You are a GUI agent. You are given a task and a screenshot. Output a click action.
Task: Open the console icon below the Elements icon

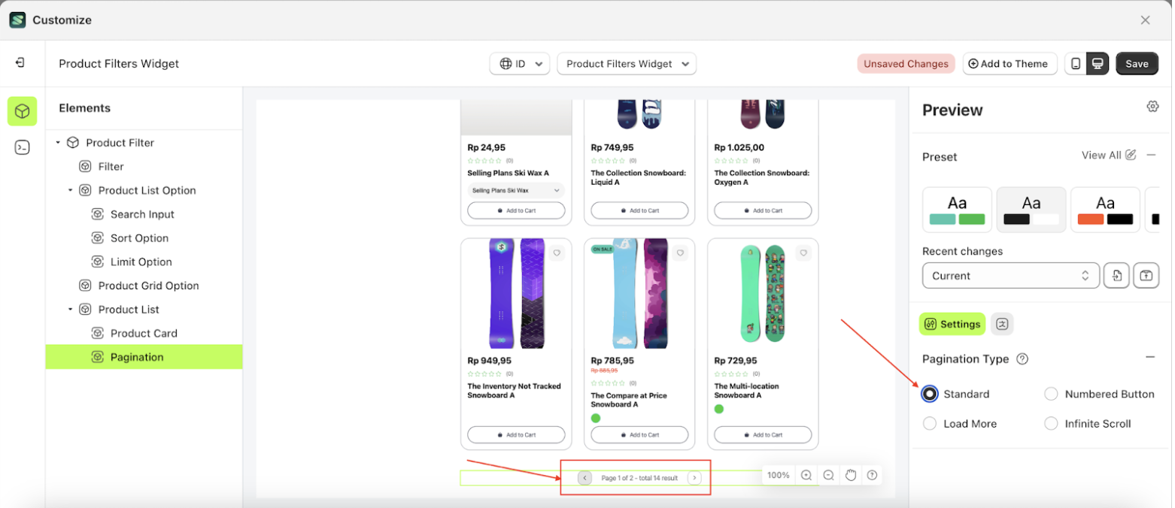click(22, 147)
